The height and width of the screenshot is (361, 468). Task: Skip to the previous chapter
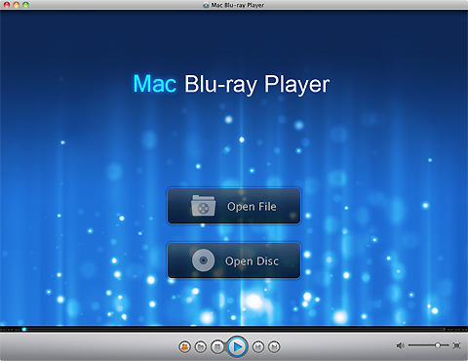pyautogui.click(x=258, y=347)
